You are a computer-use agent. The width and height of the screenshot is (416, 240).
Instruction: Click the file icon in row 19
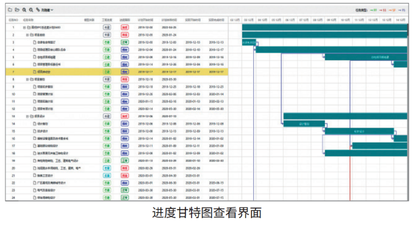[35, 161]
